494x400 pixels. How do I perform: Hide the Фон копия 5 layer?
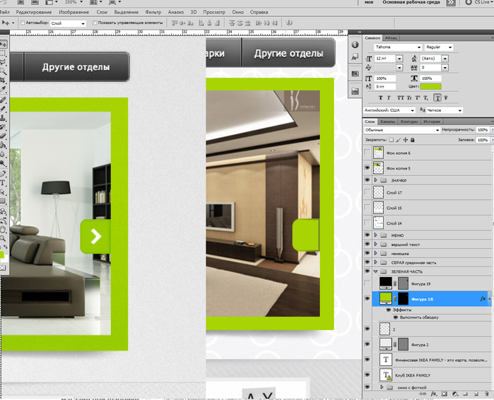pyautogui.click(x=367, y=168)
